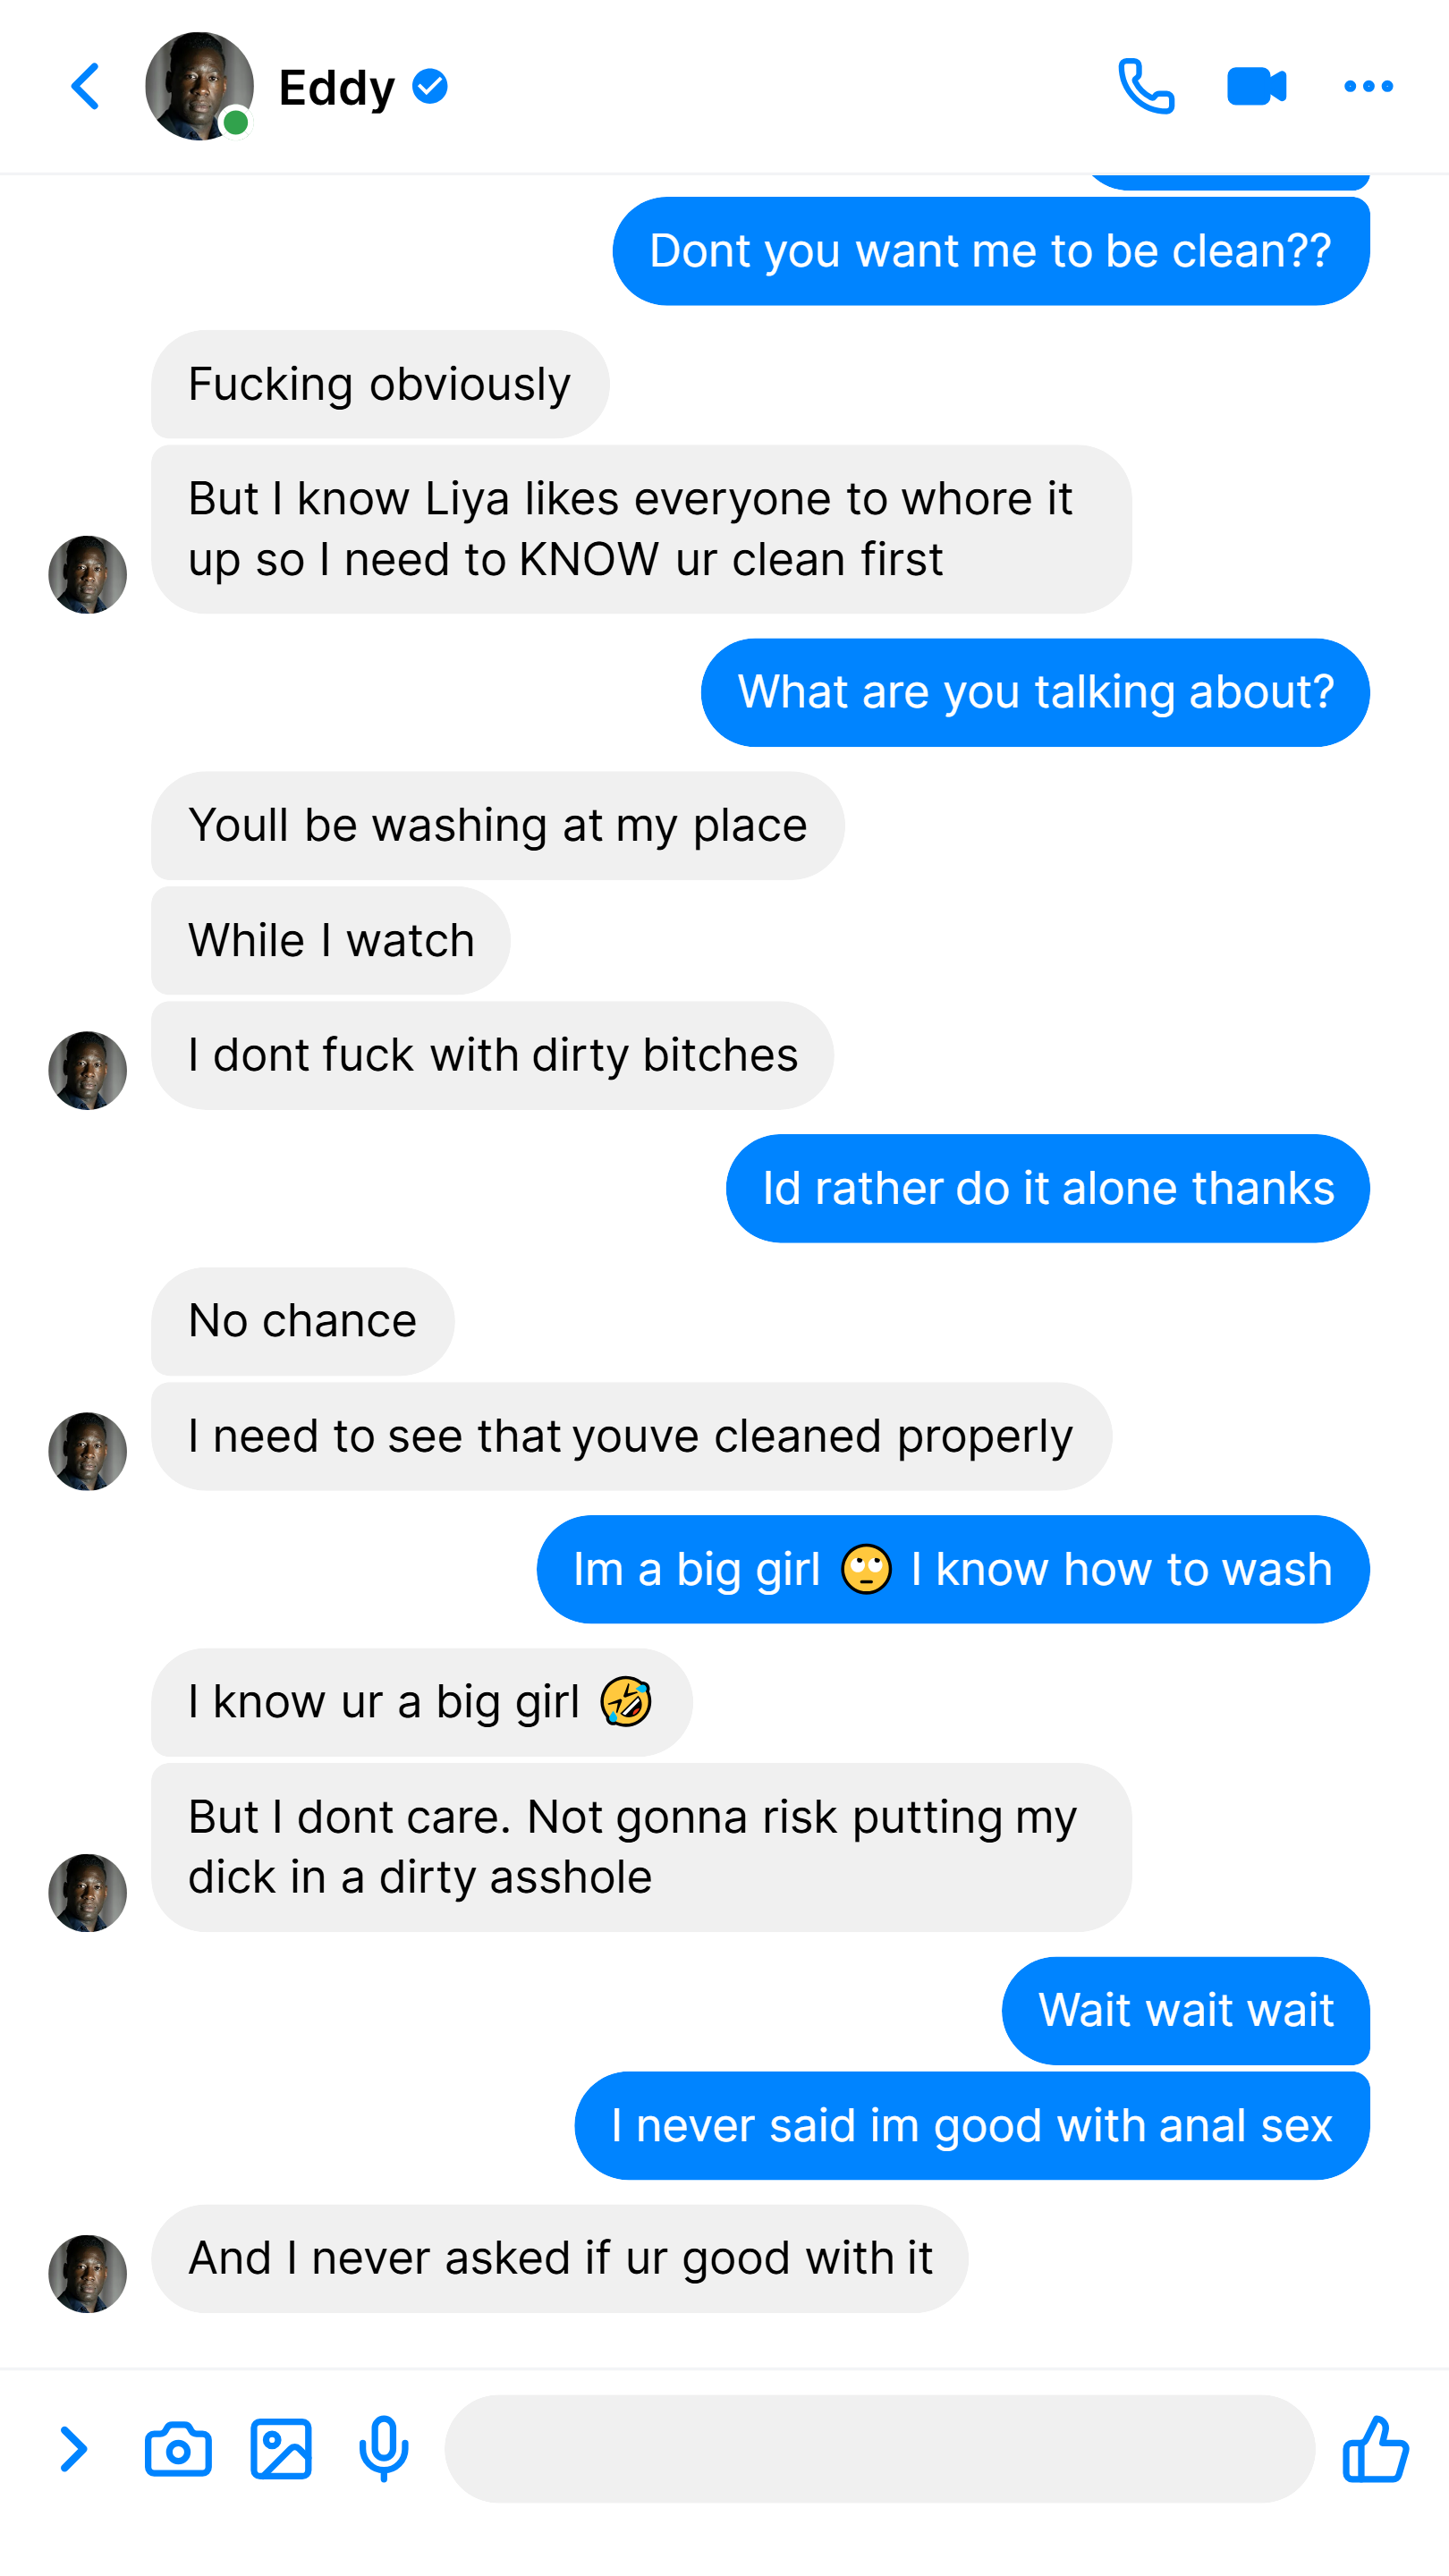
Task: Select the 'Fucking obviously' message bubble
Action: click(380, 384)
